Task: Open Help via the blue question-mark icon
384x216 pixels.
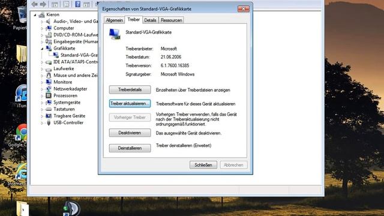Action: click(x=77, y=4)
